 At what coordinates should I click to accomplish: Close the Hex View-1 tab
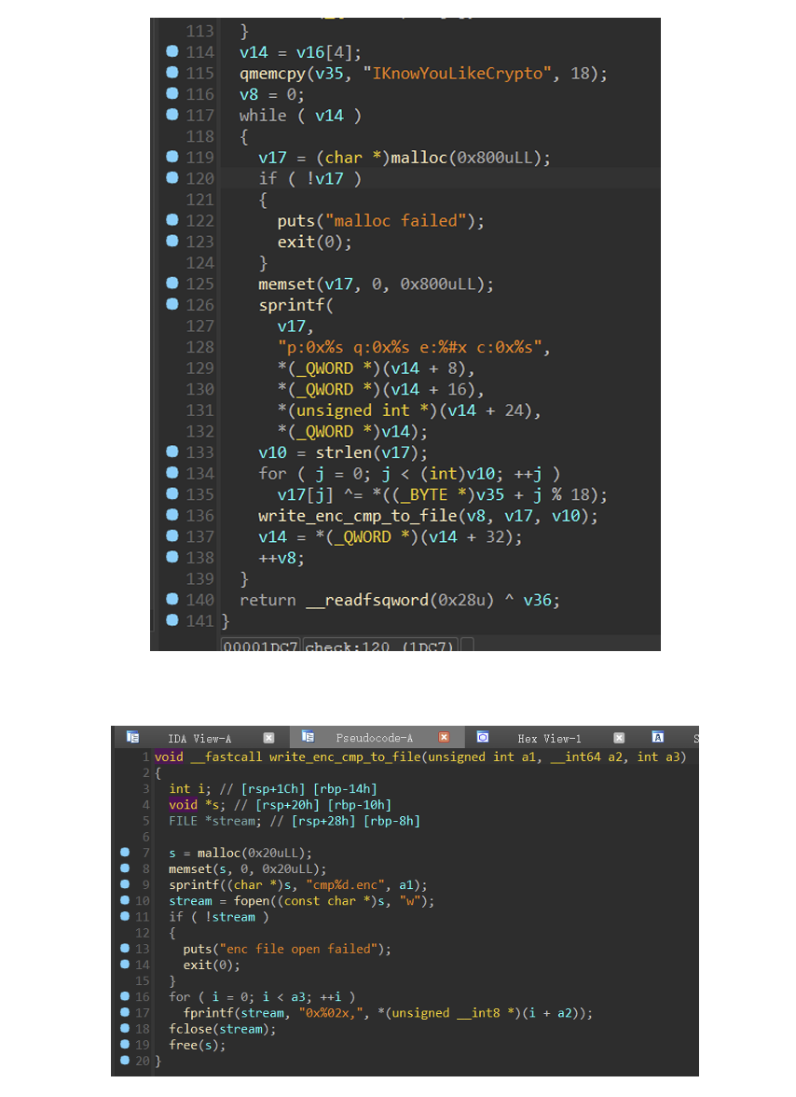[x=619, y=737]
